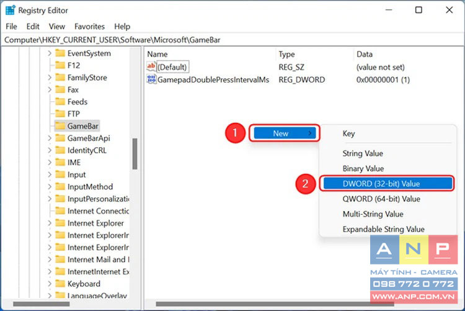Click the Feeds tree item label
Image resolution: width=465 pixels, height=311 pixels.
click(77, 102)
